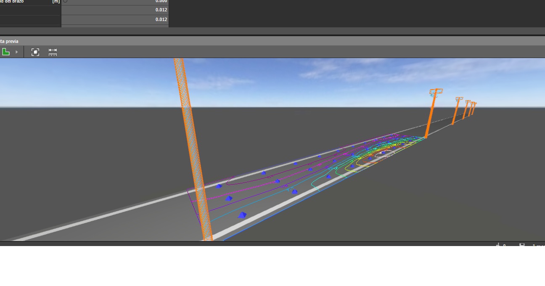Select the white isoline ellipse on the road
The image size is (545, 286).
click(384, 154)
